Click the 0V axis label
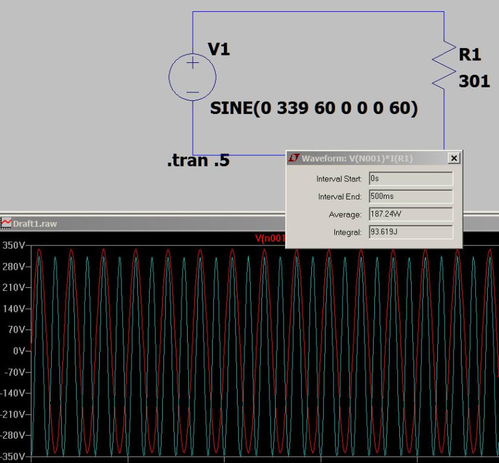This screenshot has height=463, width=499. coord(19,351)
